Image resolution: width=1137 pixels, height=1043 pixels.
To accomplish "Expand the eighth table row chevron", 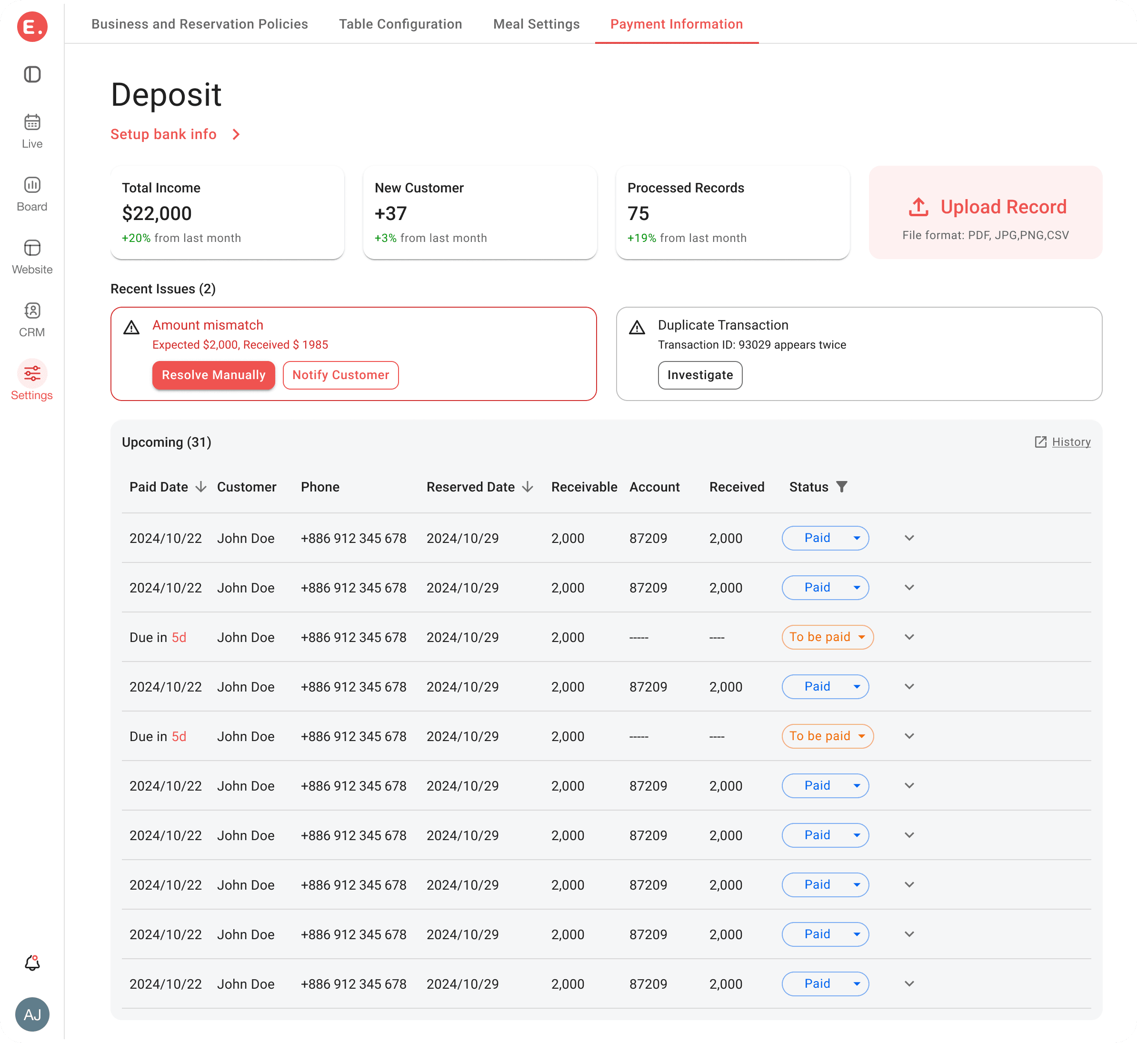I will pos(909,885).
